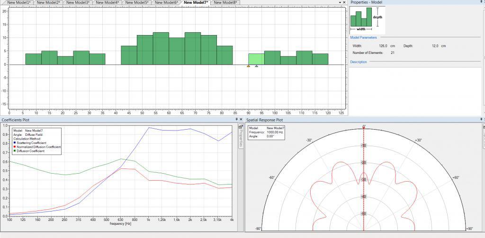Click the width/depth diffuser model thumbnail
Image resolution: width=485 pixels, height=238 pixels.
point(368,19)
